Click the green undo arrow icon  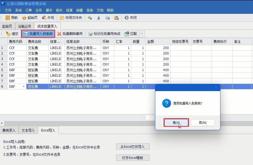90,18
